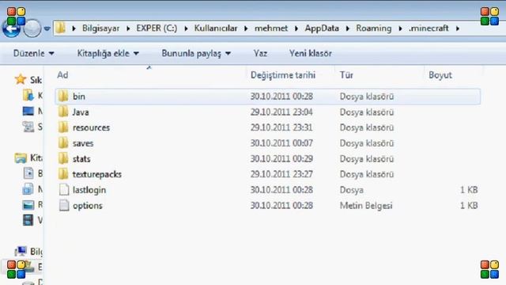Click the Forward navigation round button

click(32, 28)
